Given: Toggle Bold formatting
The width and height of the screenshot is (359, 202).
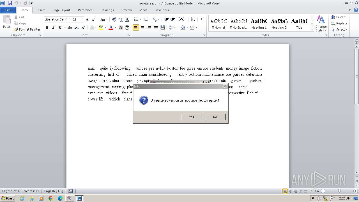Looking at the screenshot, I should click(47, 27).
